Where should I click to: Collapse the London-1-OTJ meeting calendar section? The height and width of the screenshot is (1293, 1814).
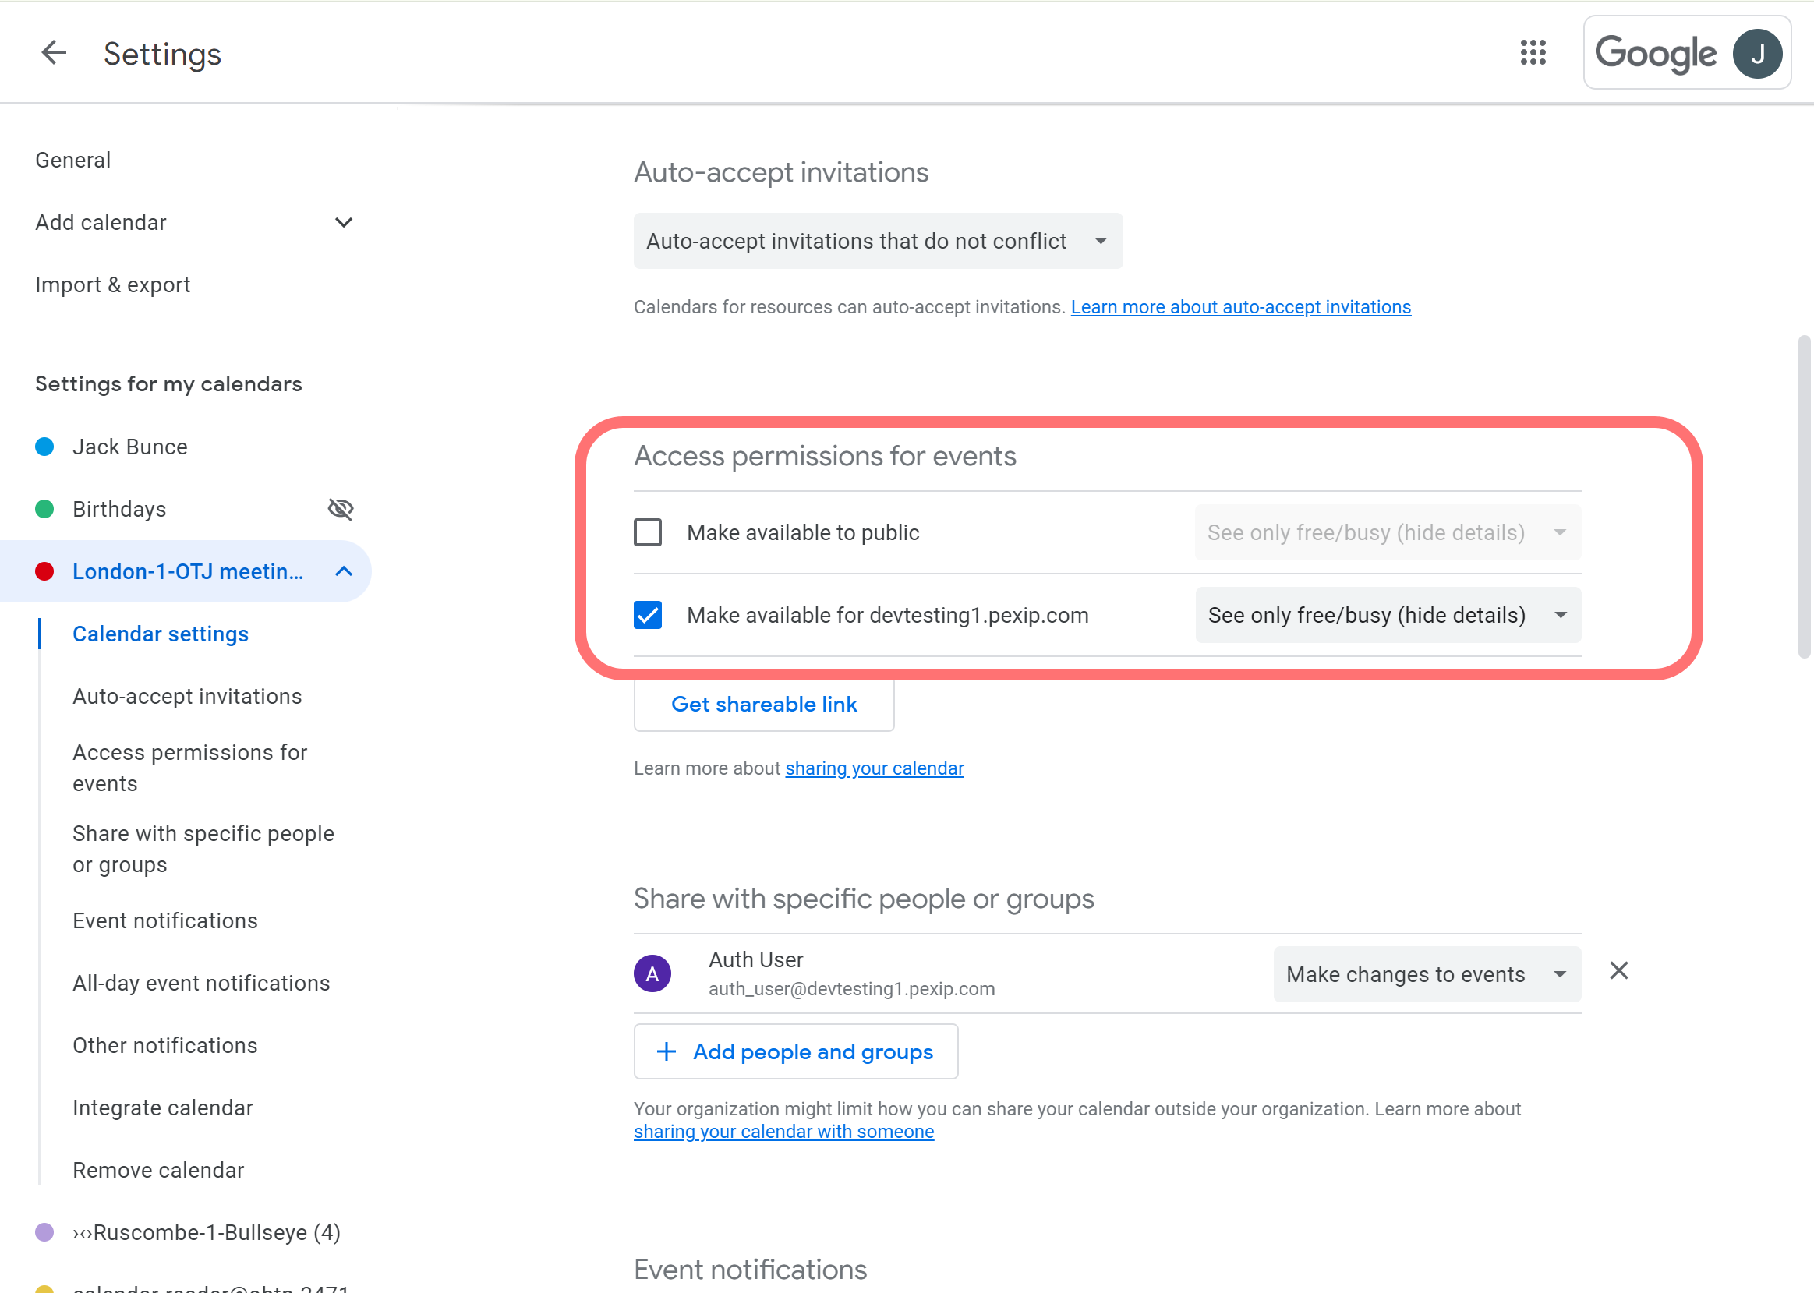343,571
